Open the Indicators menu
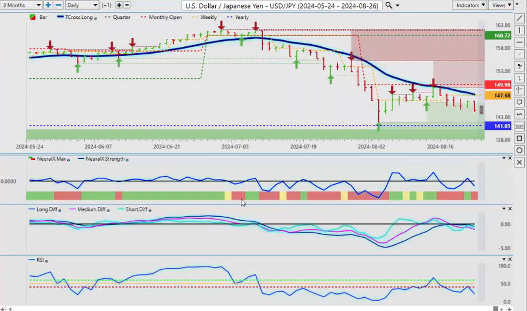The width and height of the screenshot is (527, 311). [469, 5]
